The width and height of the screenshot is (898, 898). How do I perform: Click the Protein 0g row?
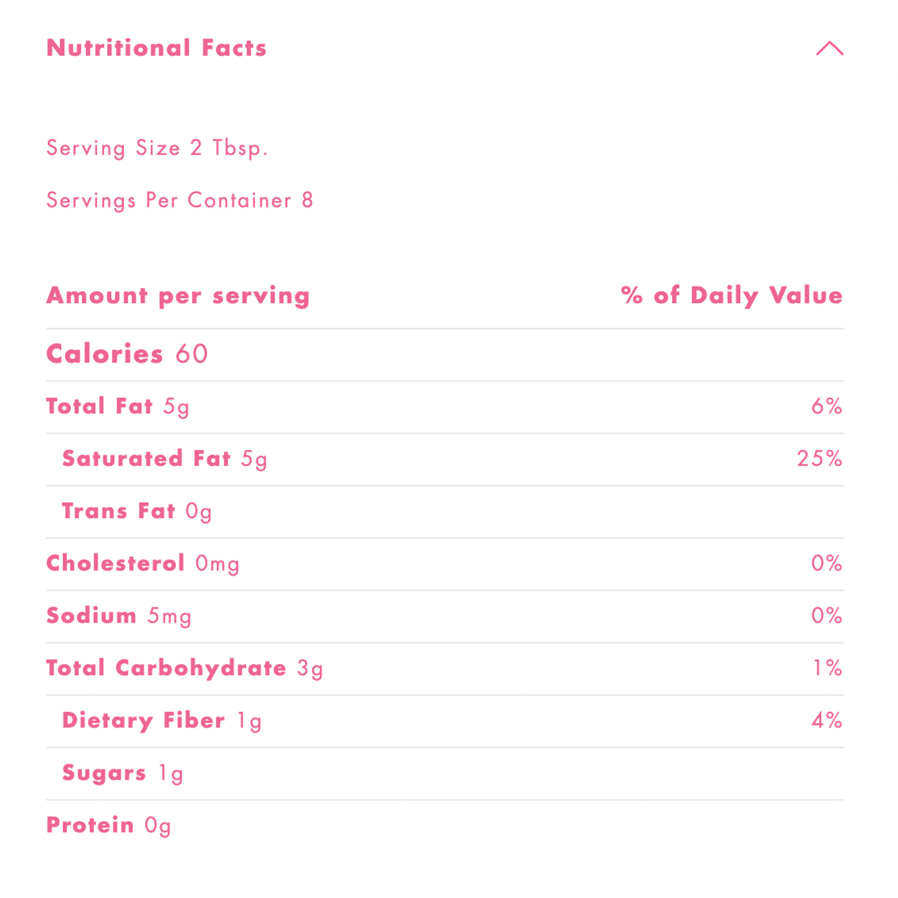[109, 826]
